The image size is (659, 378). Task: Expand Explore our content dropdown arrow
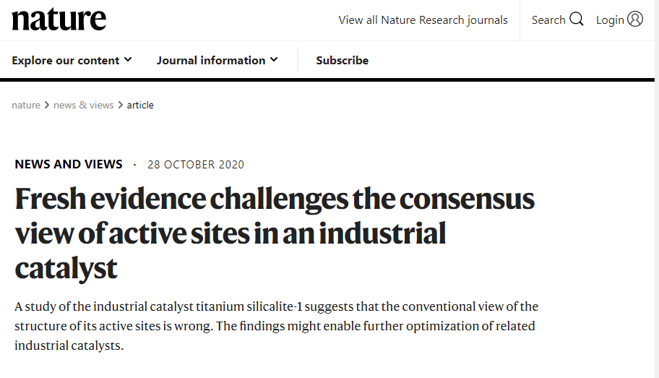[128, 60]
